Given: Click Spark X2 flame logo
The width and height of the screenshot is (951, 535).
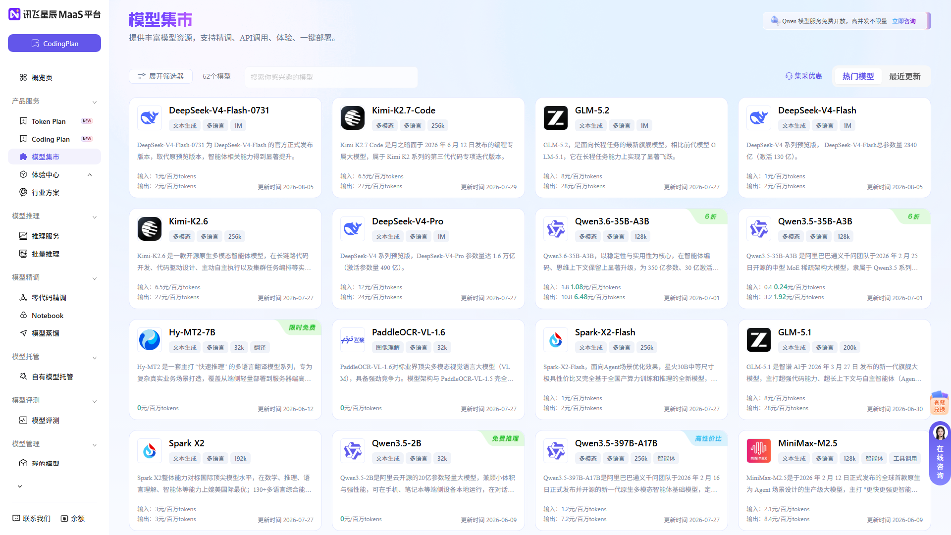Looking at the screenshot, I should [150, 451].
